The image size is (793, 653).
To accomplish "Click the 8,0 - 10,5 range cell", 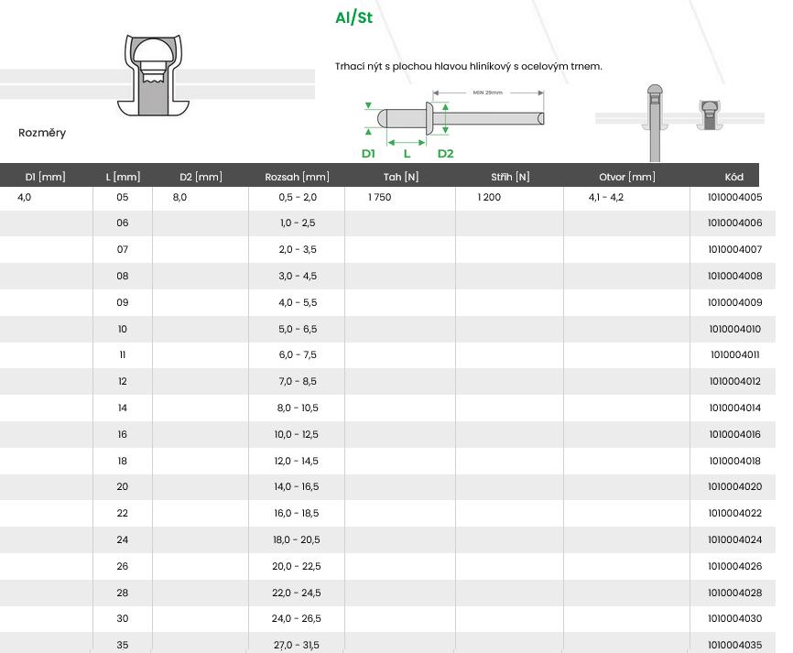I will pyautogui.click(x=297, y=408).
